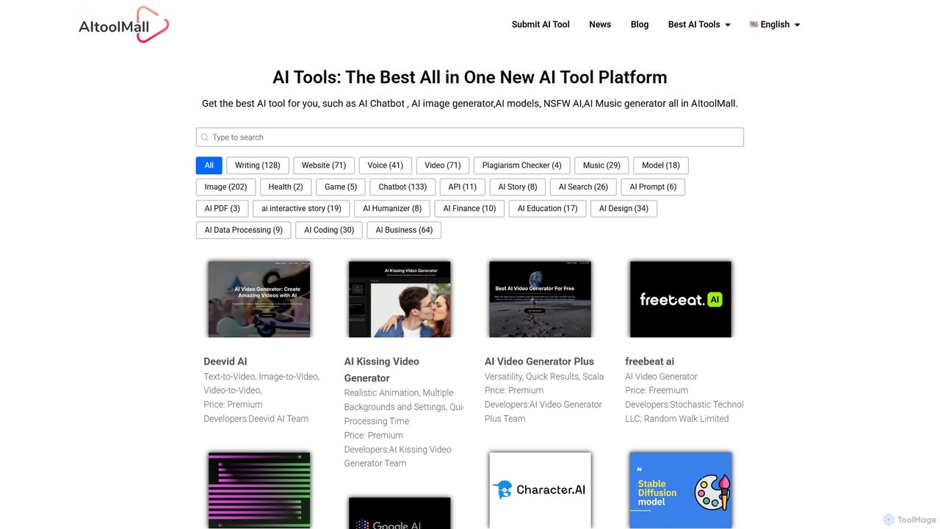940x529 pixels.
Task: Open the Character.AI logo thumbnail
Action: [540, 490]
